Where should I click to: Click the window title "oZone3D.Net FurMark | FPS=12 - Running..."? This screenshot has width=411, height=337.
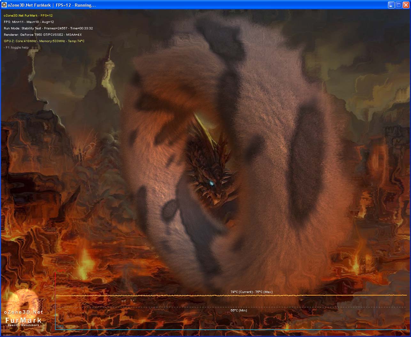[x=52, y=5]
